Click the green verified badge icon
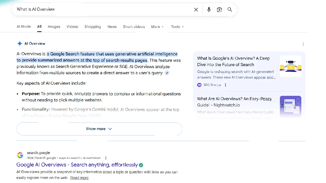The image size is (326, 183). click(141, 165)
